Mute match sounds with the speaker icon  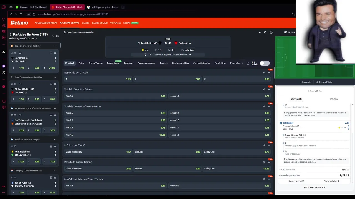point(260,32)
